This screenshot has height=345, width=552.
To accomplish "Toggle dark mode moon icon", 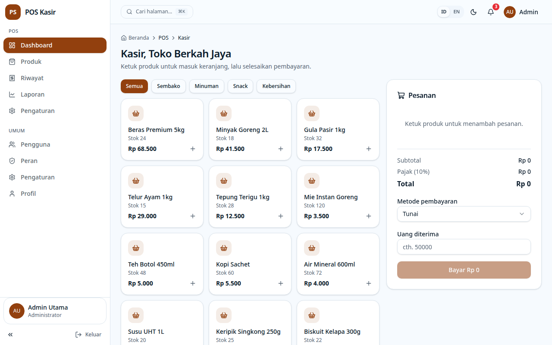I will [474, 12].
